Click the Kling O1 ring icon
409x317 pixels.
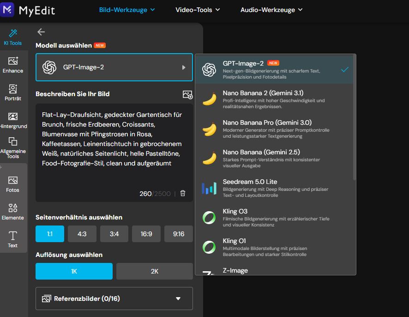pos(209,247)
